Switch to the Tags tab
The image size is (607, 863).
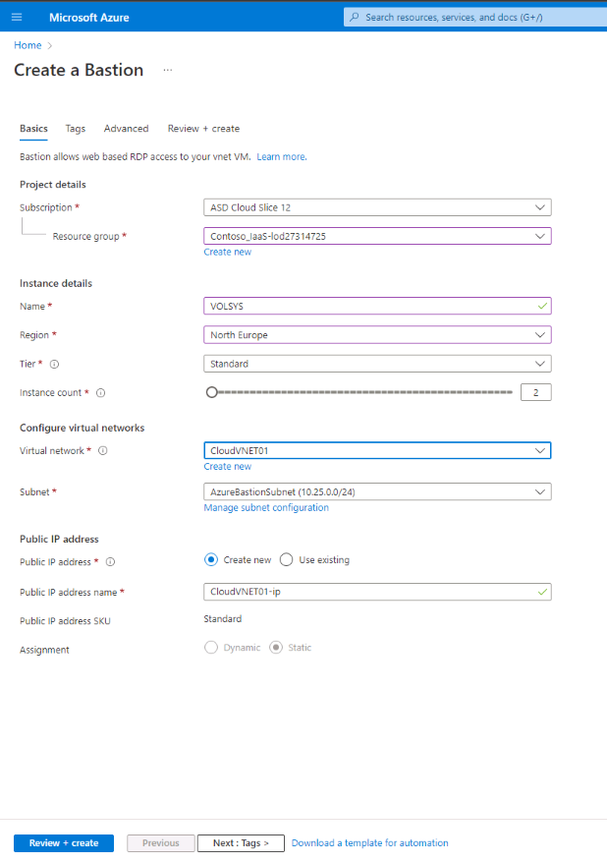coord(75,128)
